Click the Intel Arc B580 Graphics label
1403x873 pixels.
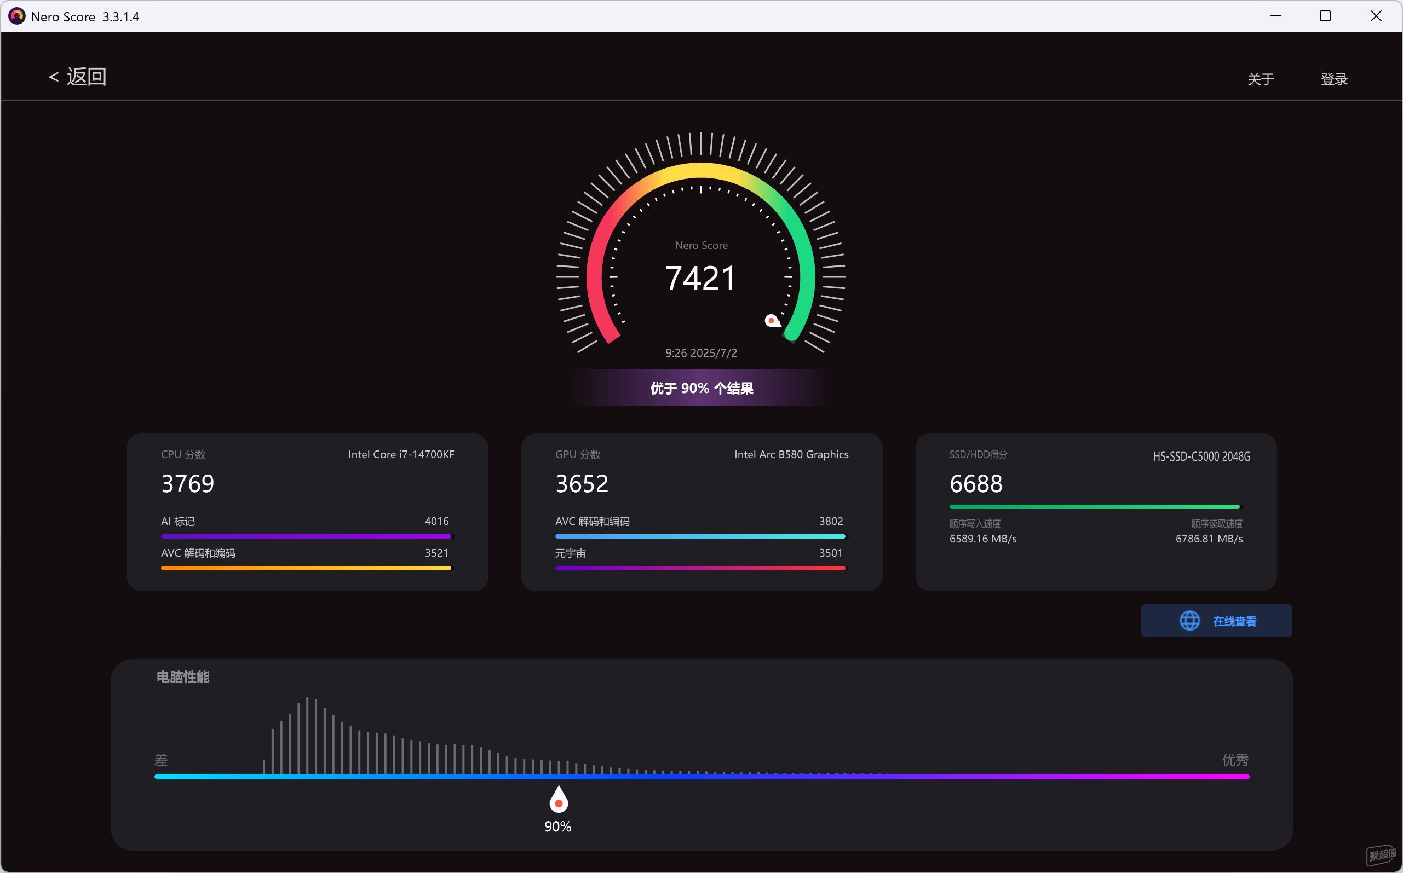(791, 454)
